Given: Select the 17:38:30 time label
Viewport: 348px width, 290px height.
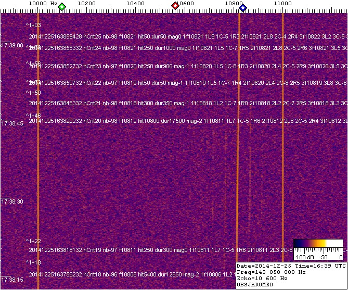Looking at the screenshot, I should pyautogui.click(x=12, y=201).
